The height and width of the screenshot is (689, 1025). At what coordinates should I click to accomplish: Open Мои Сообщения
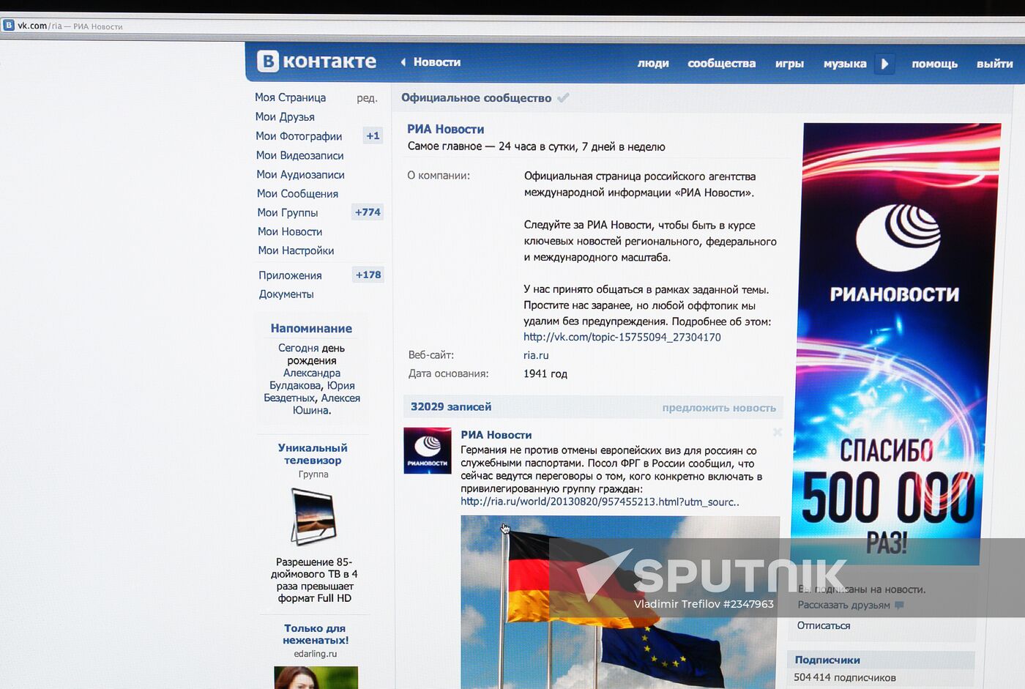tap(297, 193)
